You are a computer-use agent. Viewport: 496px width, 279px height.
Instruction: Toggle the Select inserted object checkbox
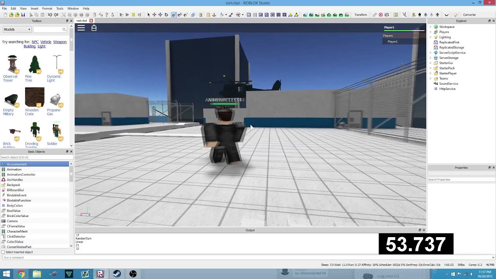(3, 252)
